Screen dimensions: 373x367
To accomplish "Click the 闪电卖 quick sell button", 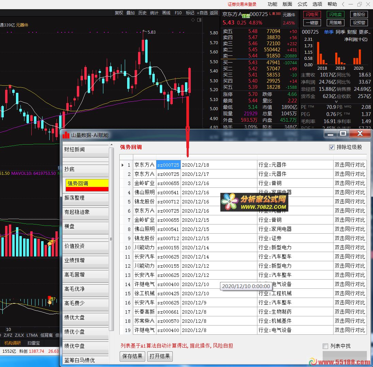I will tap(335, 15).
